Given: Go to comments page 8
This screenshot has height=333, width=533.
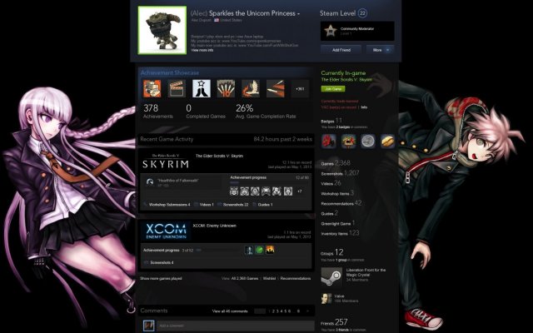Looking at the screenshot, I should coord(298,311).
